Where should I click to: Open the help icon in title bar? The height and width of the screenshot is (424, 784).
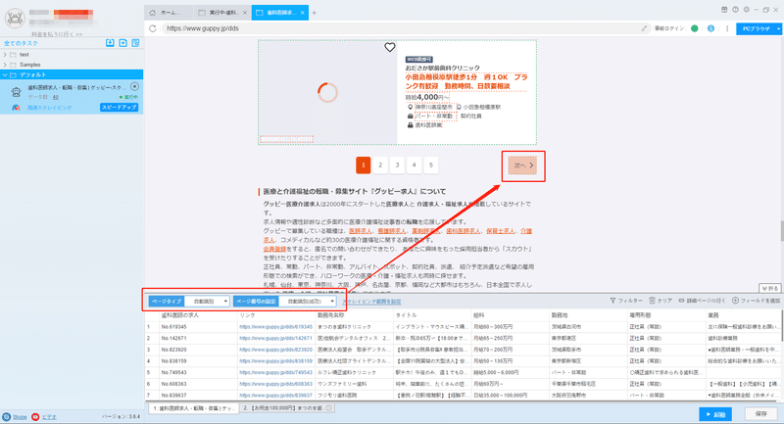click(x=735, y=10)
